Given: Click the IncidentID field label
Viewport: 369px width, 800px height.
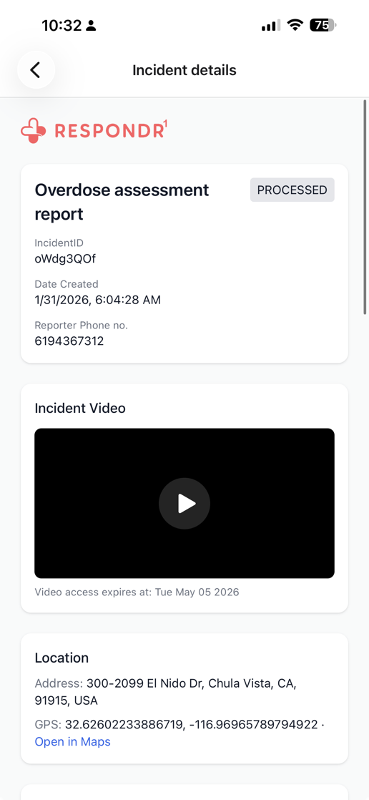Looking at the screenshot, I should (59, 243).
